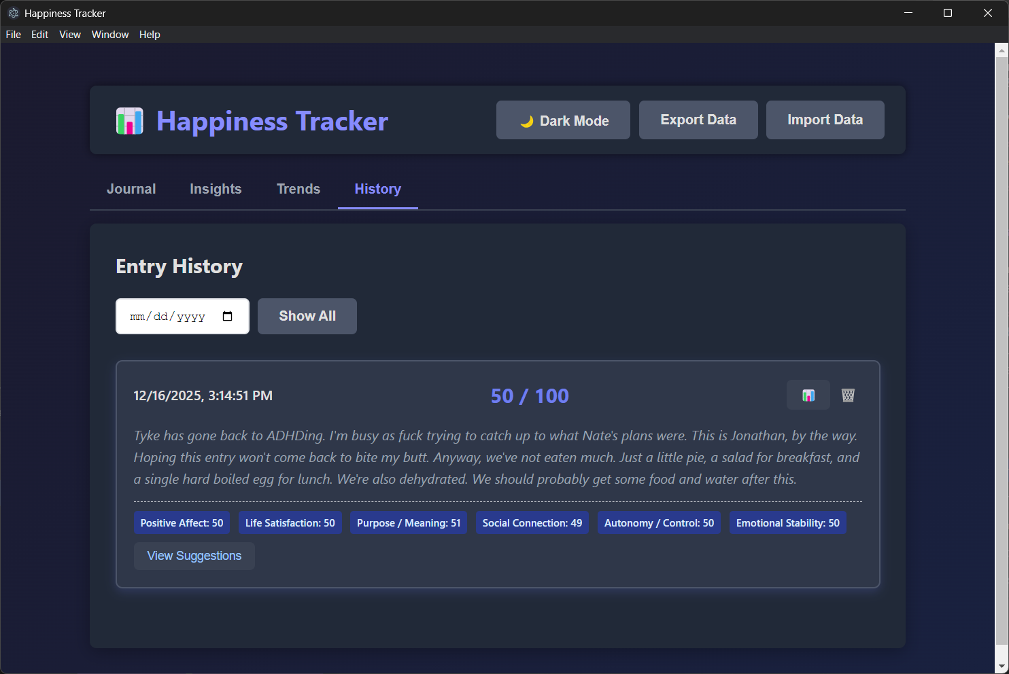Click the Emotional Stability: 50 tag
The height and width of the screenshot is (674, 1009).
[x=788, y=522]
